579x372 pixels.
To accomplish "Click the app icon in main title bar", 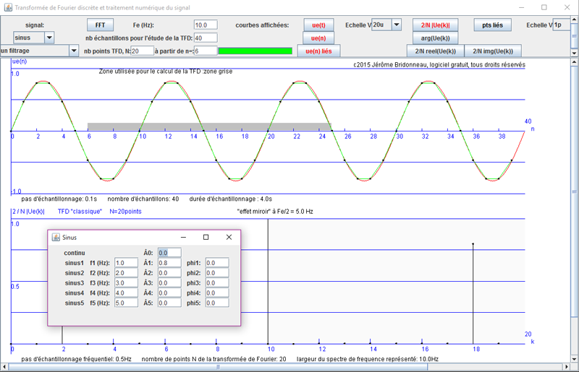I will tap(8, 7).
